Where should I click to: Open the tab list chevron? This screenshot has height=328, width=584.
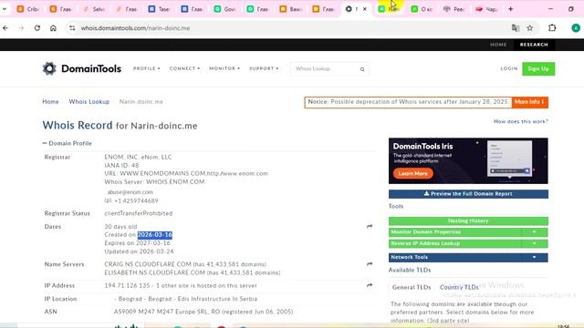[x=4, y=9]
